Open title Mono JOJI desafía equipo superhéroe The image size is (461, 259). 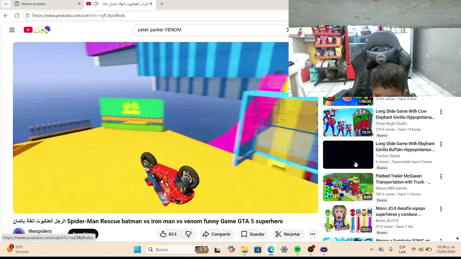coord(400,212)
